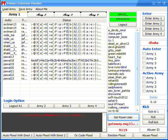Click the Enter Army 2 button

153,24
